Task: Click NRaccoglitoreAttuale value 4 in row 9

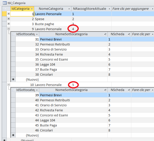Action: coord(91,29)
